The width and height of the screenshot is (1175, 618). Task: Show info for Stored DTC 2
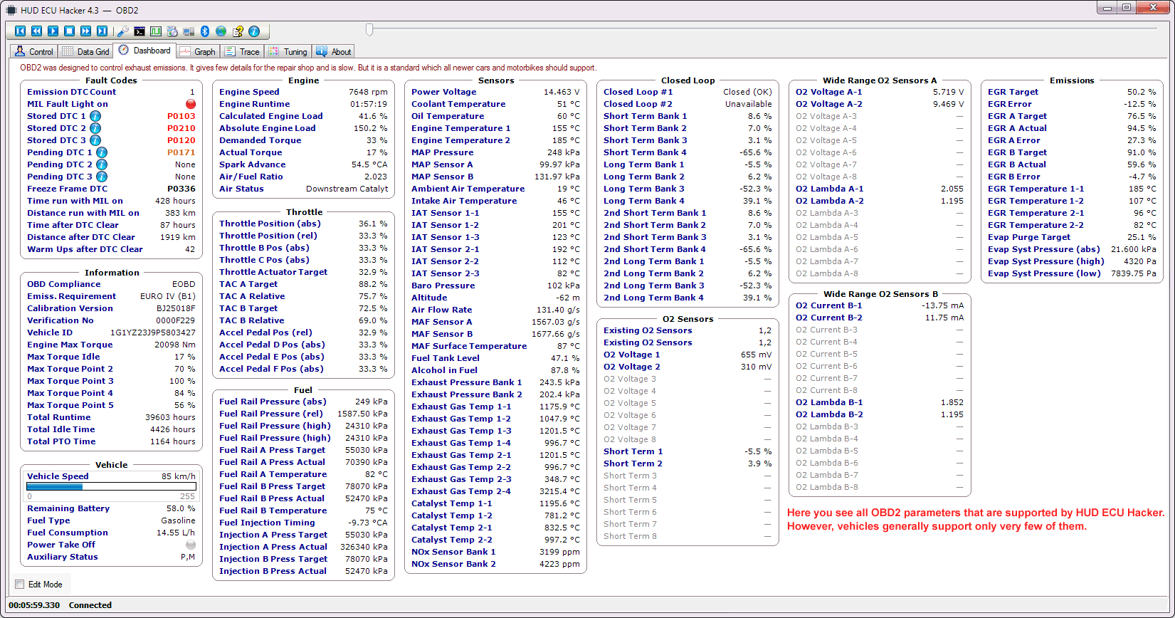95,128
